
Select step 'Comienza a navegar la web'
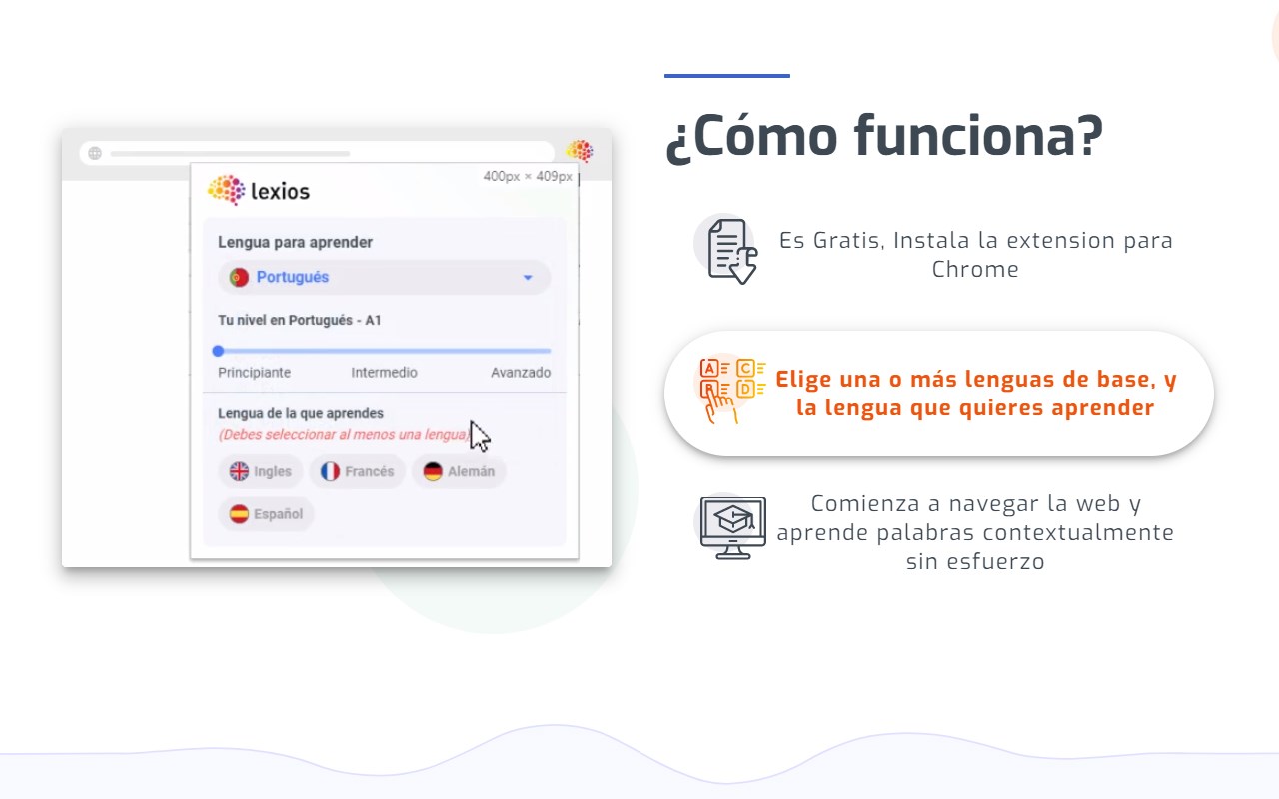point(939,532)
